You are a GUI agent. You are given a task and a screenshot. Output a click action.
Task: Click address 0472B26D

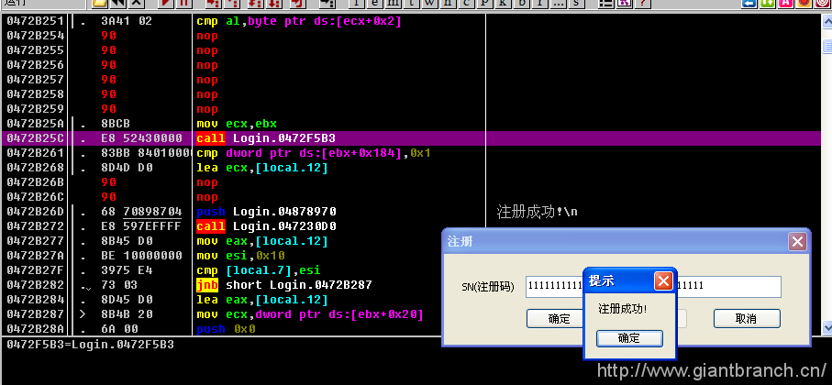[35, 212]
